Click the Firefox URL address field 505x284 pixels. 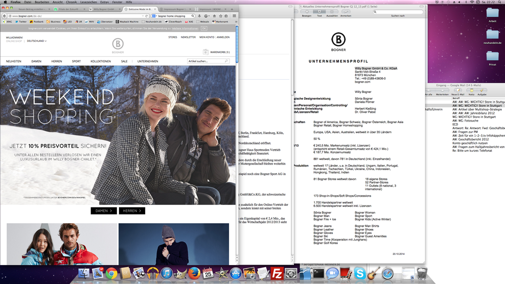76,16
